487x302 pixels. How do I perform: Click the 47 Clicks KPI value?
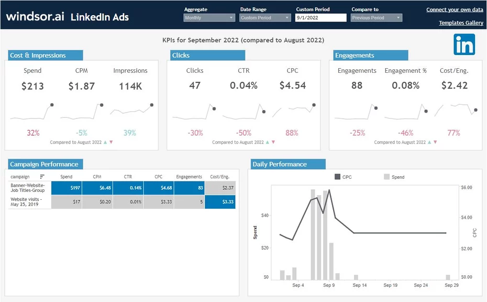tap(195, 85)
